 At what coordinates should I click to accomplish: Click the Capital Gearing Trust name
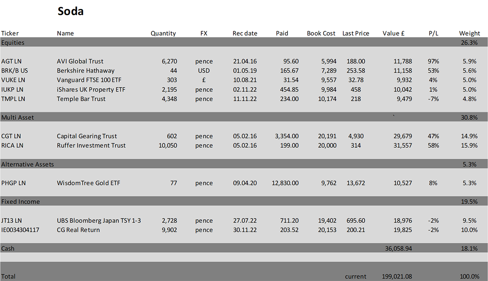(87, 136)
